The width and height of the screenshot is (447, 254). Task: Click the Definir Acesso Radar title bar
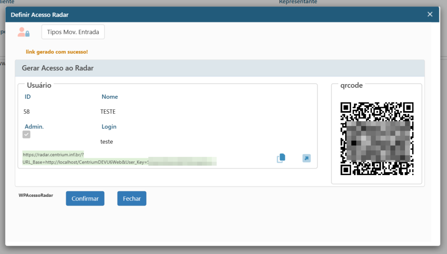(175, 15)
